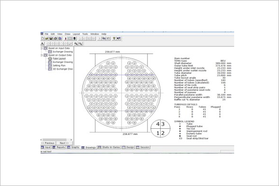Click the tree panel scrollbar right arrow
This screenshot has height=186, width=279.
tap(71, 140)
